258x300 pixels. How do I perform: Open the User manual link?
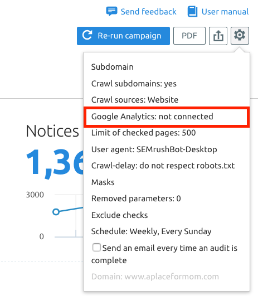click(x=225, y=12)
